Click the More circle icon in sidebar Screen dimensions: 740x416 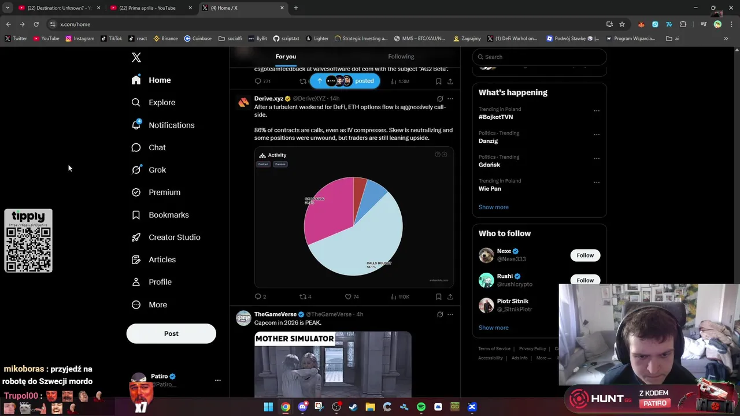point(136,304)
